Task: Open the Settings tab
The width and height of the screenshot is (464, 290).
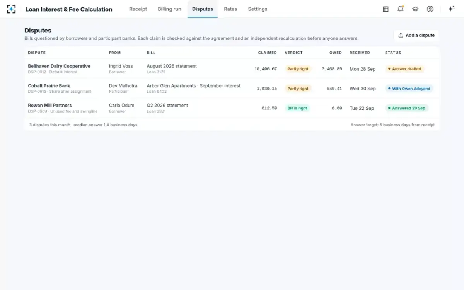Action: pyautogui.click(x=258, y=9)
